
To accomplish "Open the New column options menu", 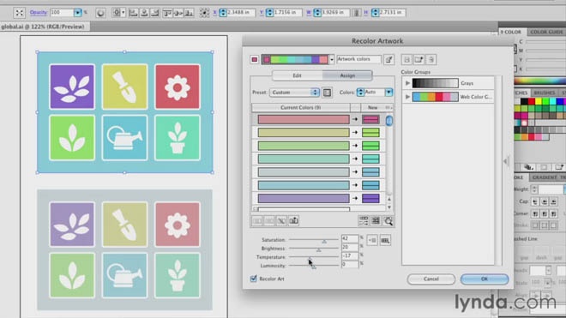I will 388,107.
